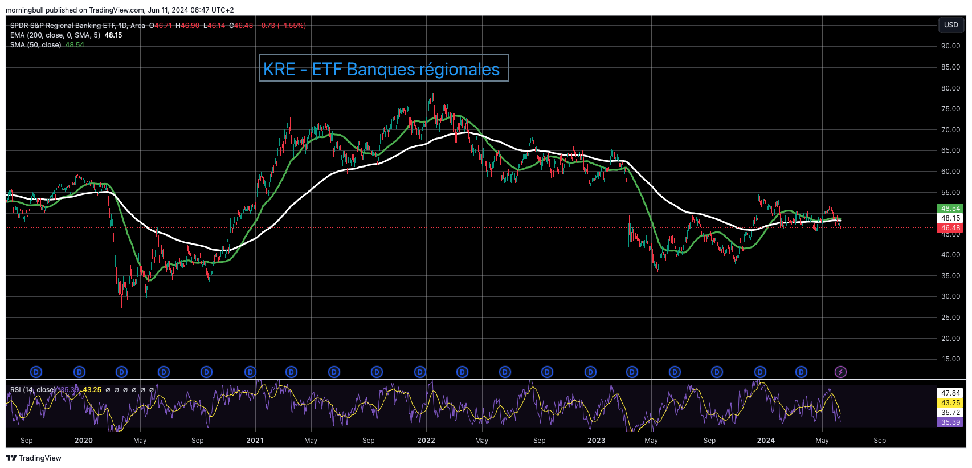Select the SMA 50 indicator legend
972x468 pixels.
click(35, 45)
